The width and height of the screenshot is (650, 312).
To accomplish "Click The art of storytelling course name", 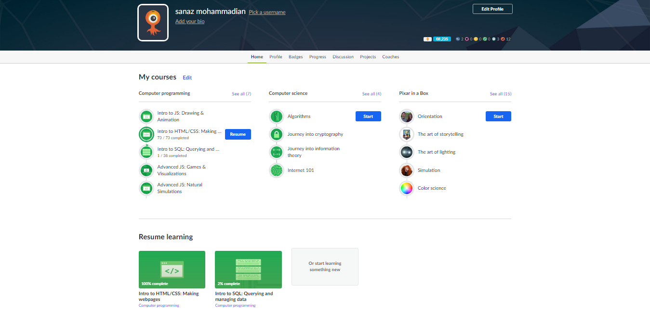I will point(440,134).
